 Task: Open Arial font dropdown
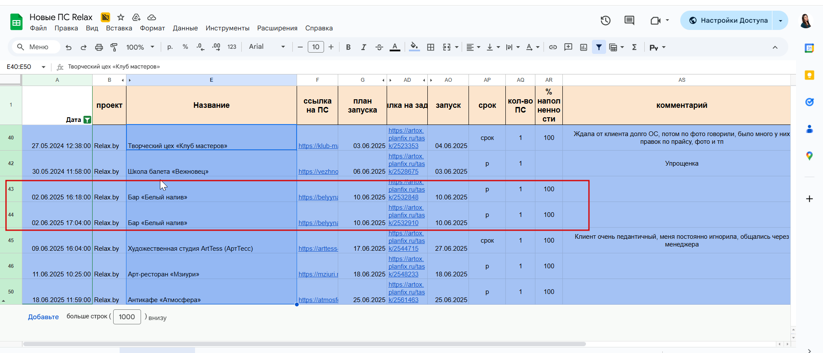tap(267, 47)
